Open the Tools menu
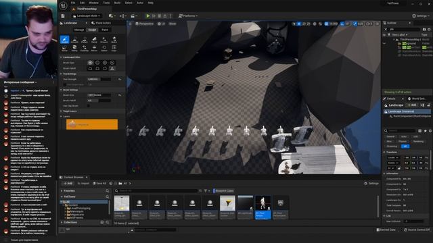Viewport: 433px width, 243px height. (x=106, y=3)
